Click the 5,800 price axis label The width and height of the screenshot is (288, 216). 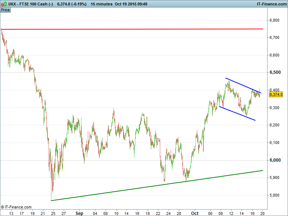click(x=275, y=195)
